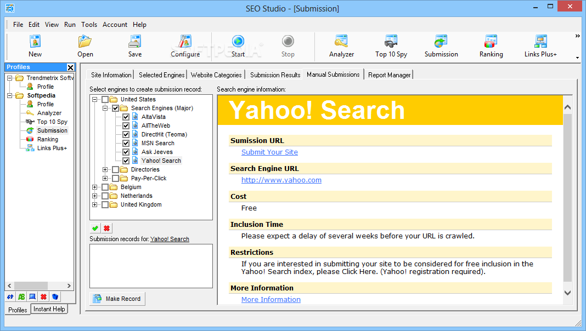Click the info panel scroll-down arrow
This screenshot has height=331, width=586.
pos(567,293)
